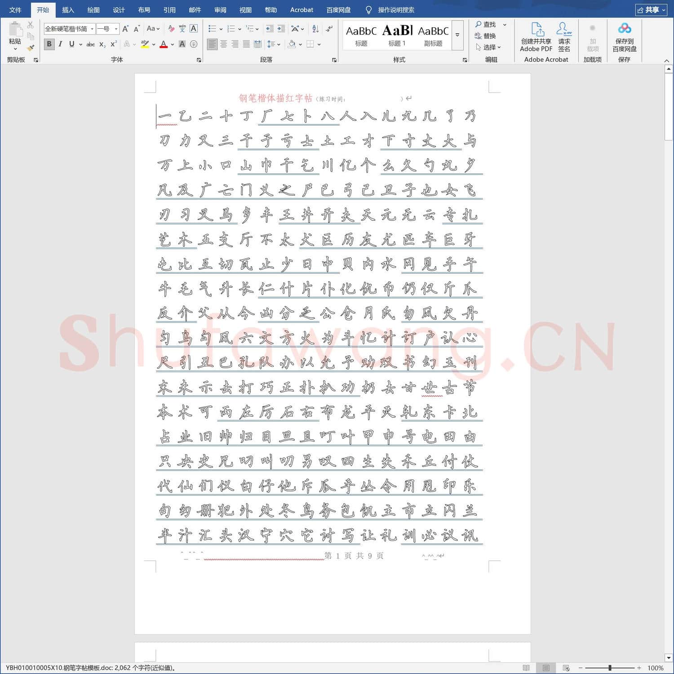Screen dimensions: 674x674
Task: Toggle Italic formatting
Action: coord(60,44)
